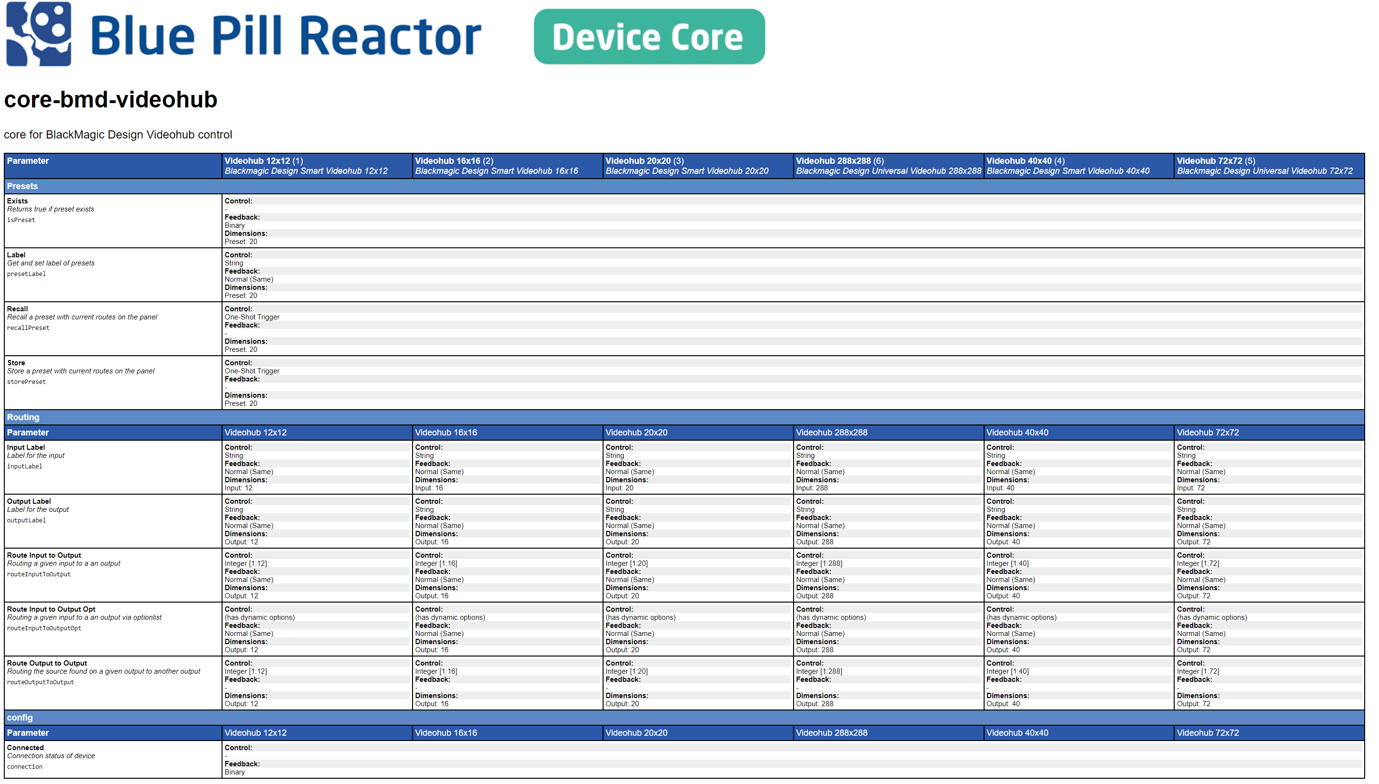Click 'Connection status of device' description

click(51, 756)
